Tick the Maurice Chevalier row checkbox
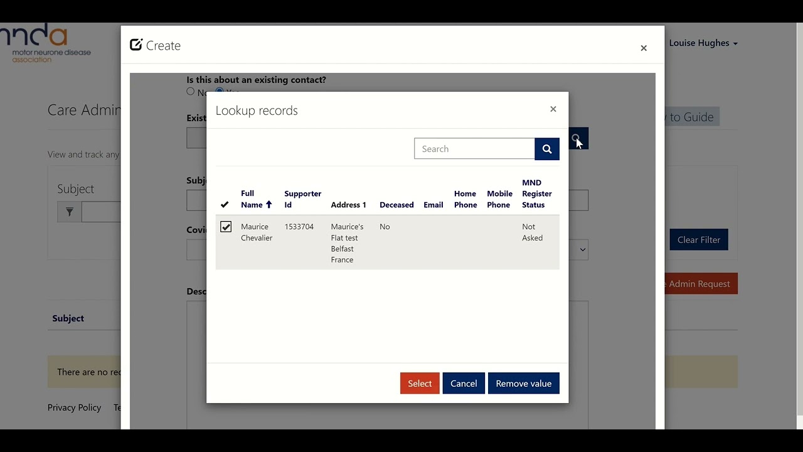 (x=226, y=227)
